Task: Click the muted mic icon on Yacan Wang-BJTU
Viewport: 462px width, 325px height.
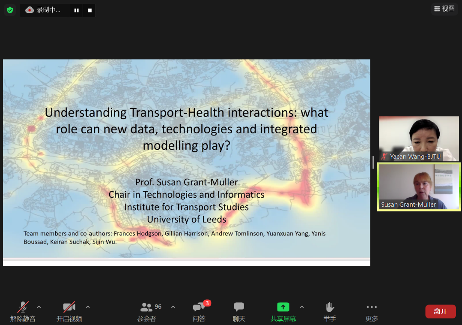Action: [x=384, y=156]
